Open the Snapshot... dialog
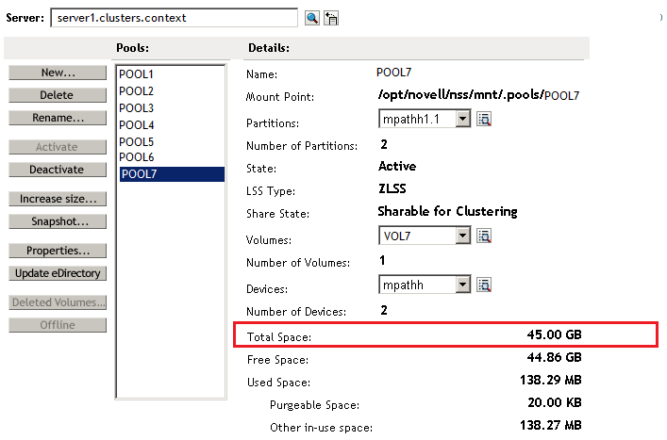This screenshot has height=440, width=667. (x=58, y=221)
